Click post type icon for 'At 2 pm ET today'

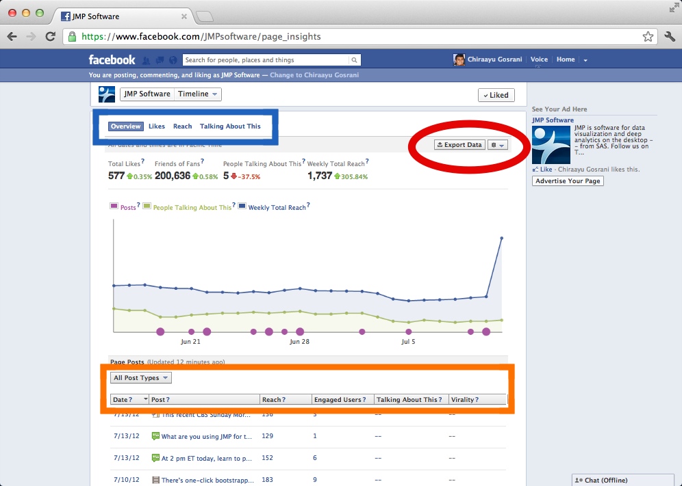pyautogui.click(x=155, y=458)
